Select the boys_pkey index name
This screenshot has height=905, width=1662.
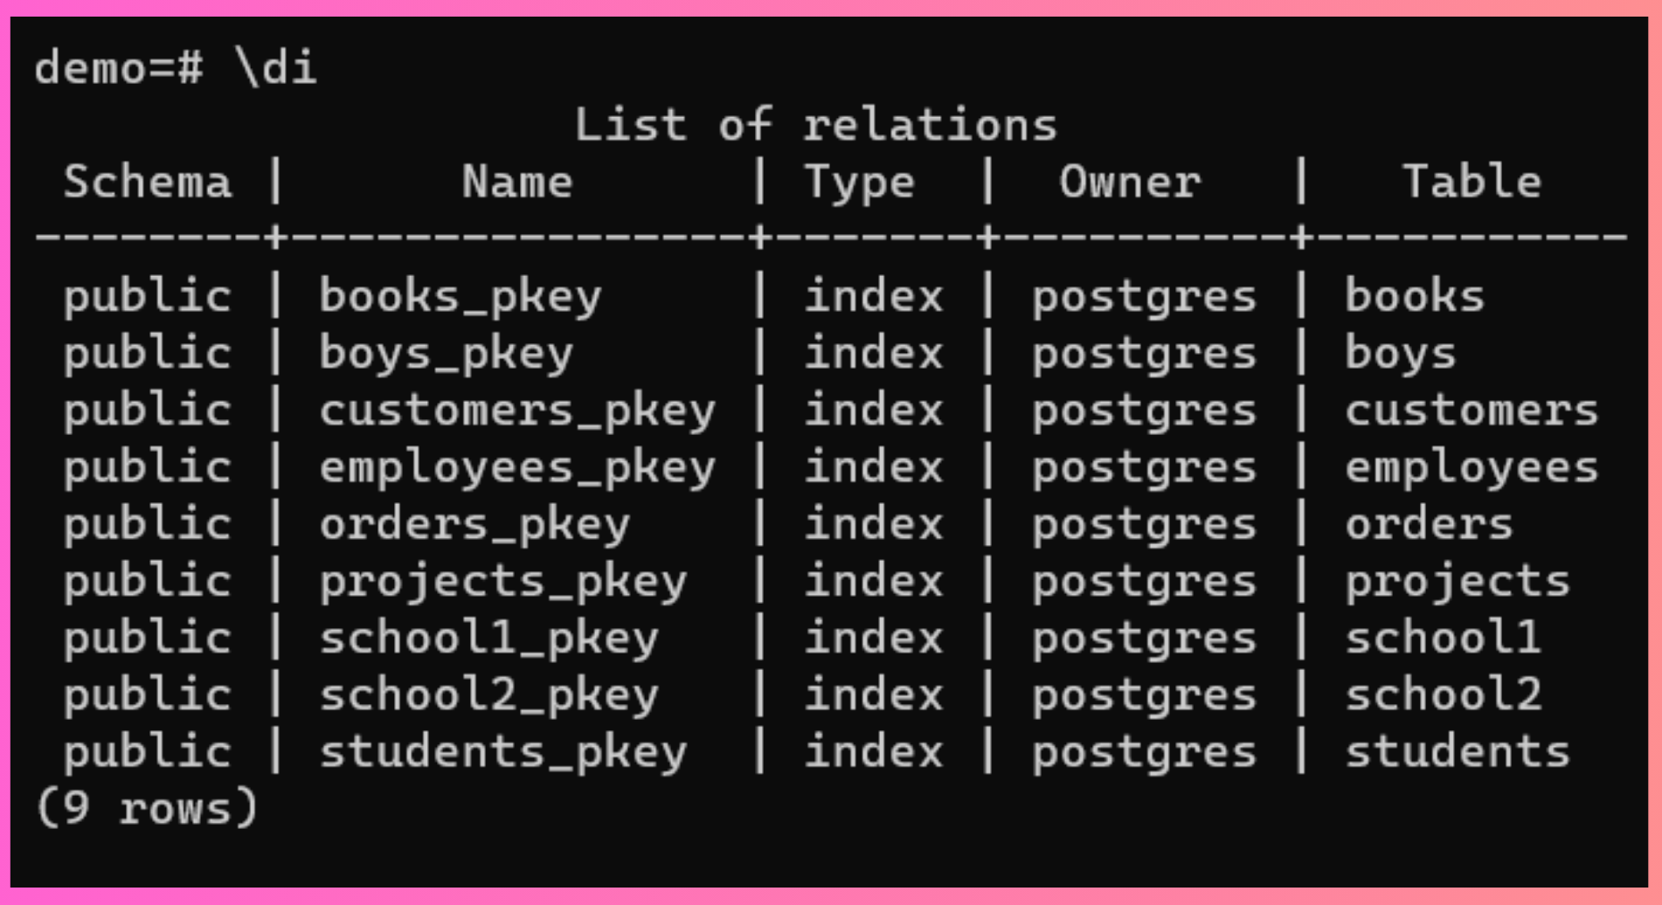(447, 354)
